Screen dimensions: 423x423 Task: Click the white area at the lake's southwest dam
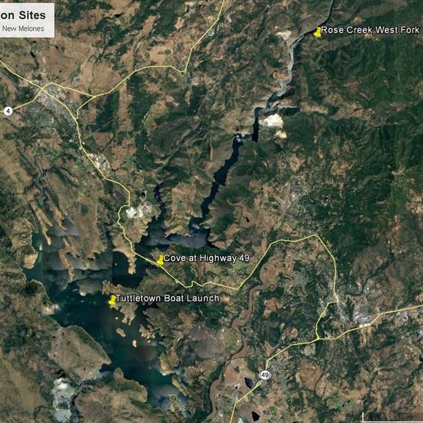tap(63, 394)
